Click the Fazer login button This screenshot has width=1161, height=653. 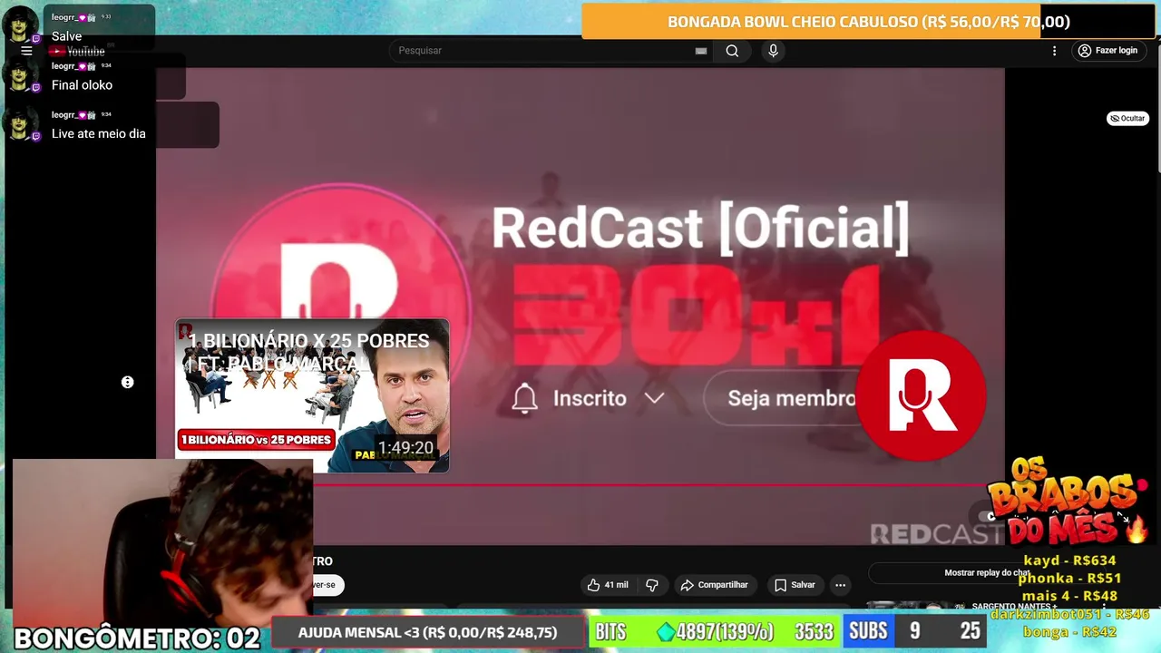click(1107, 51)
